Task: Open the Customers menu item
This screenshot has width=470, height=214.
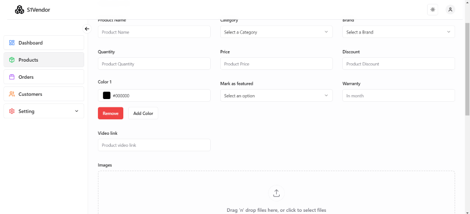Action: coord(44,94)
